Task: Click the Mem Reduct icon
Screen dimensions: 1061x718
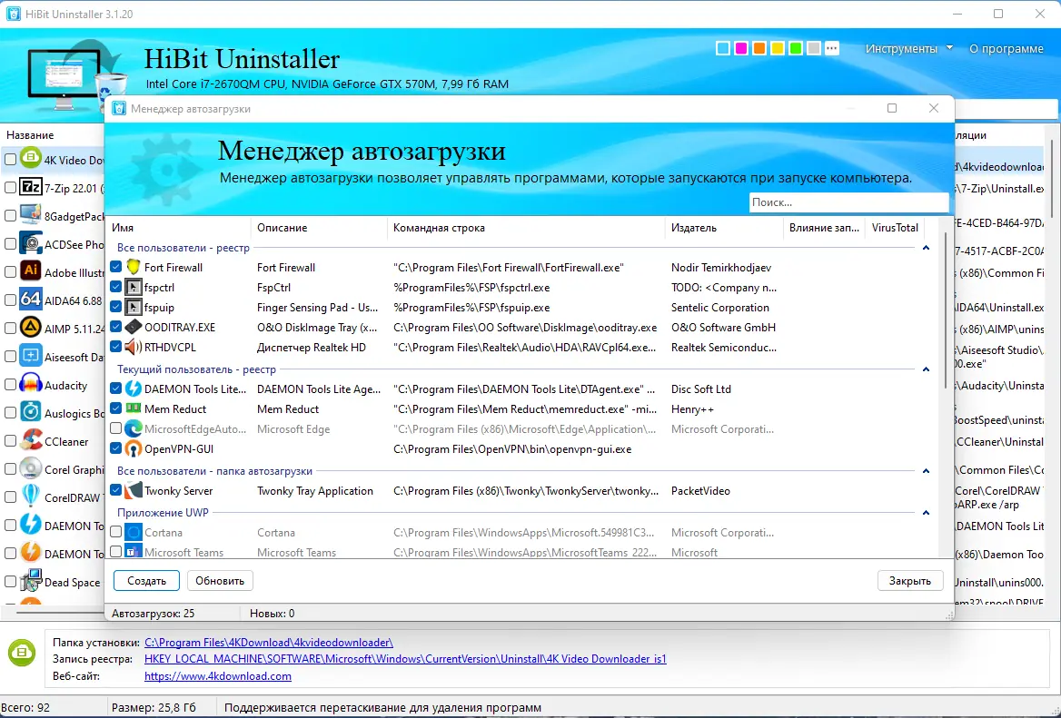Action: point(134,408)
